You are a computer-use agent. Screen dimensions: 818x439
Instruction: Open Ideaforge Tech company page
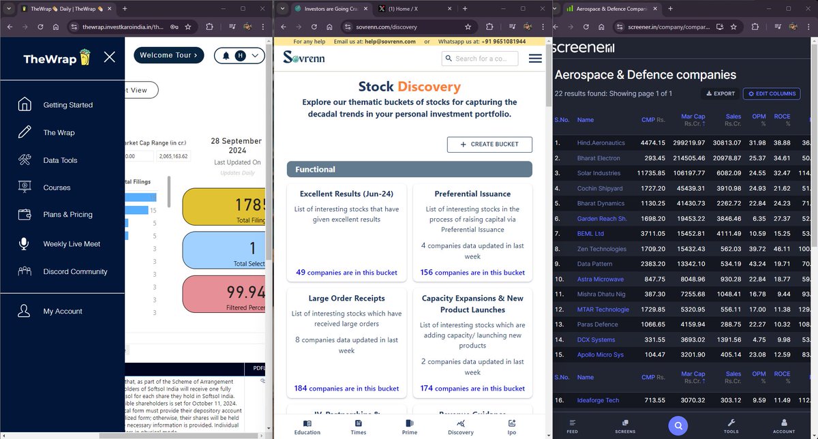click(598, 400)
